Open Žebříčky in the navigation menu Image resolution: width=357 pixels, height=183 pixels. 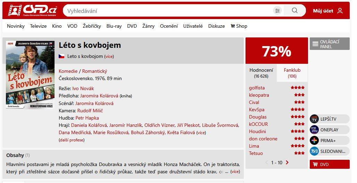pos(92,26)
